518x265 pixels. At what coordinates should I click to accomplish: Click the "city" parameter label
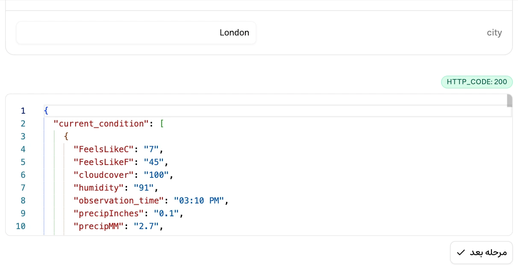(494, 33)
